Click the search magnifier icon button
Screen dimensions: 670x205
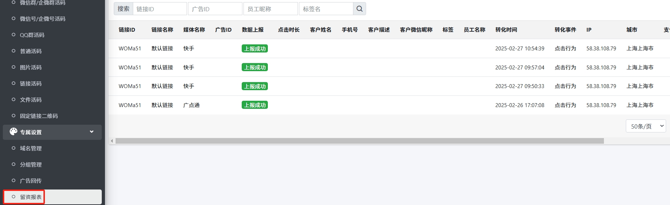(359, 9)
